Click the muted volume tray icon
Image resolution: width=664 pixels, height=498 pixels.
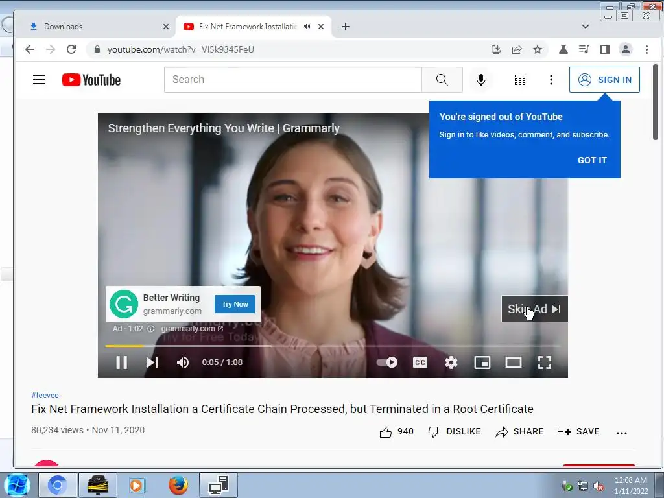(x=599, y=486)
